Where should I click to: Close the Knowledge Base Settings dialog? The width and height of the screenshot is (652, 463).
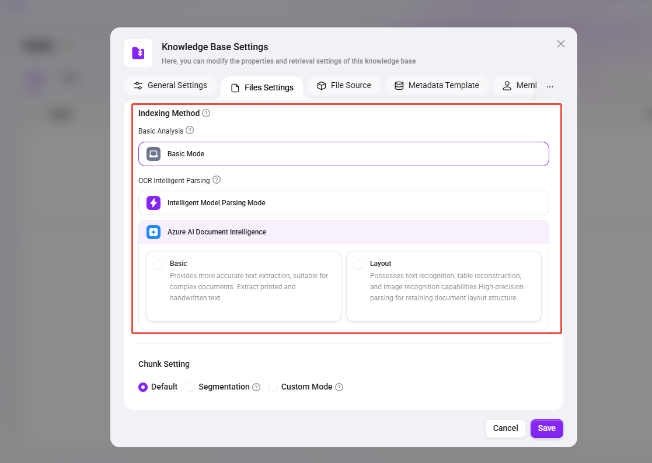click(560, 44)
